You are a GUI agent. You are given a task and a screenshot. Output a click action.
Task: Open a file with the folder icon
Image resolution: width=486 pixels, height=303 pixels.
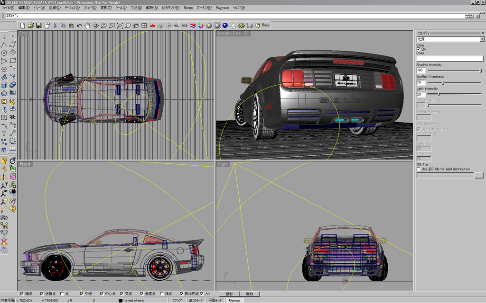coord(31,26)
